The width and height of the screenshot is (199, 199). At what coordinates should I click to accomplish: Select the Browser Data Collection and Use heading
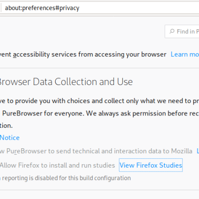[66, 82]
